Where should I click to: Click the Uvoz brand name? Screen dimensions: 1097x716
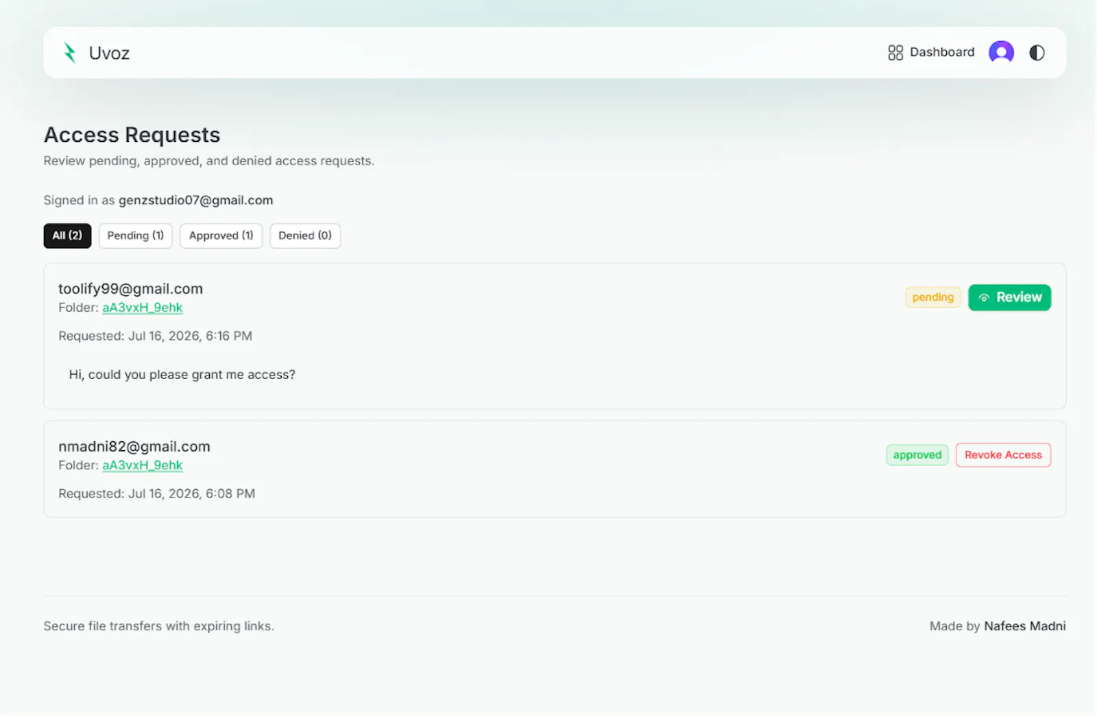[109, 53]
